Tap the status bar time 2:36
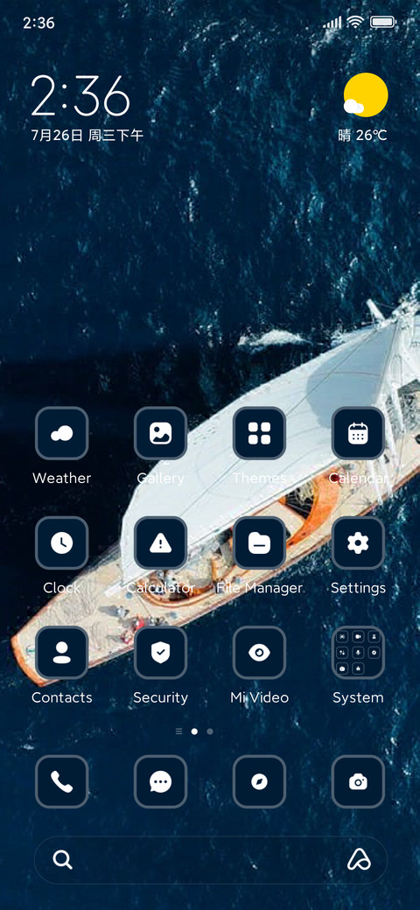The height and width of the screenshot is (910, 420). point(38,24)
